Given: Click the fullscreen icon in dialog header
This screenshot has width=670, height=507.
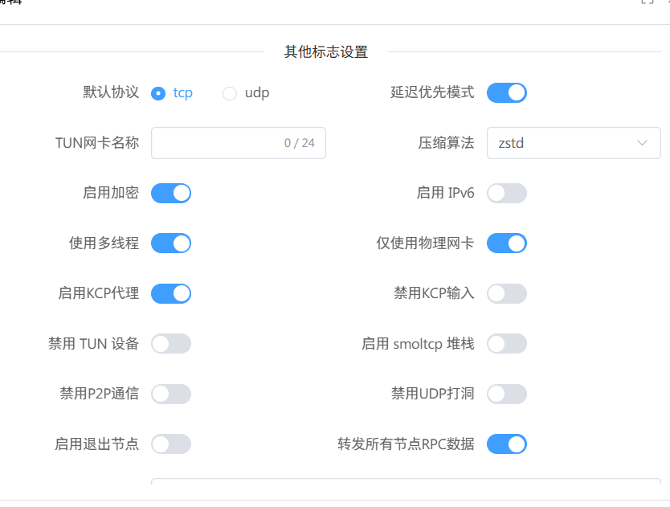Looking at the screenshot, I should (x=648, y=2).
